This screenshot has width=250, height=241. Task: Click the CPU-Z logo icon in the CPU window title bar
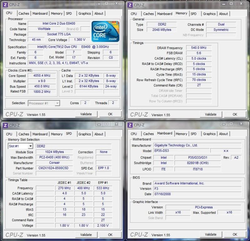tap(5, 5)
